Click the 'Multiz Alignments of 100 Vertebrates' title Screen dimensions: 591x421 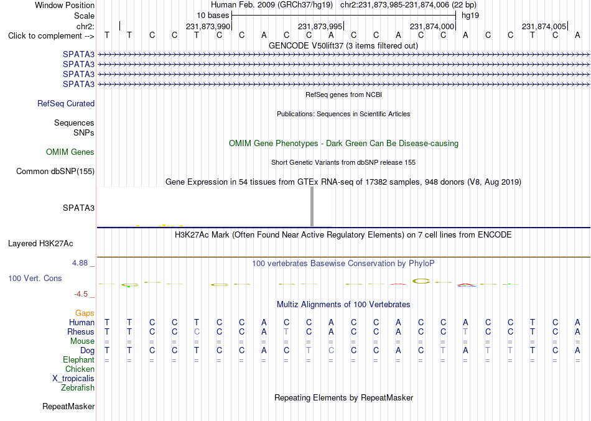(343, 305)
